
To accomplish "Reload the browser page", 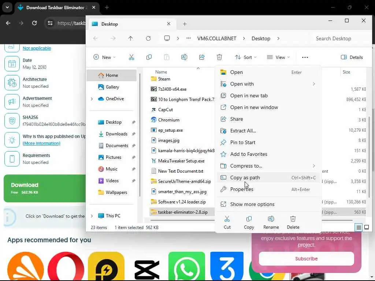I will [34, 23].
